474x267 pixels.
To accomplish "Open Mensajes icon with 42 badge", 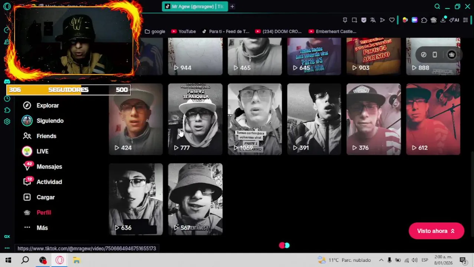I will tap(27, 167).
